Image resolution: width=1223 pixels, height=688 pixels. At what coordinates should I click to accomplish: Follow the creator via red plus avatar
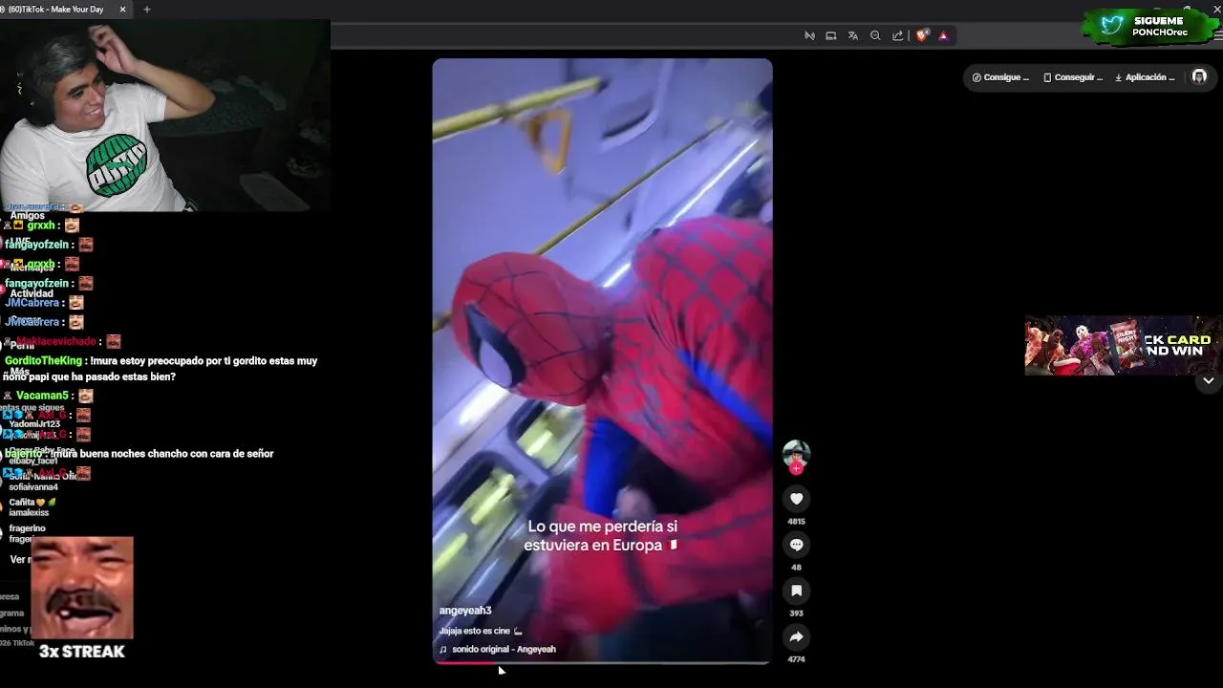click(x=796, y=468)
